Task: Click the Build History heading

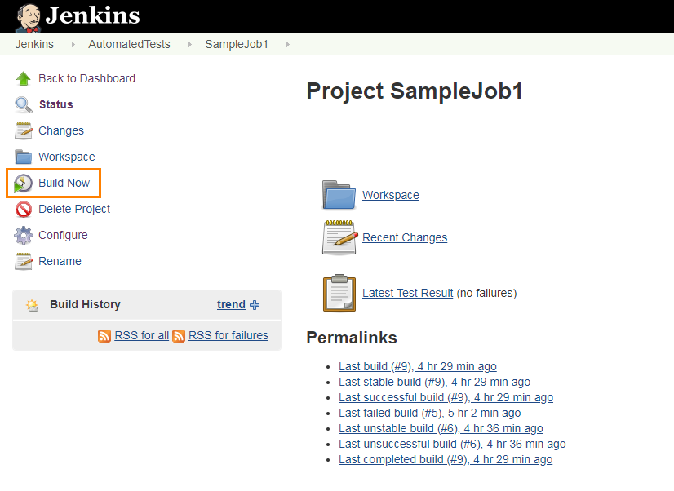Action: click(85, 304)
